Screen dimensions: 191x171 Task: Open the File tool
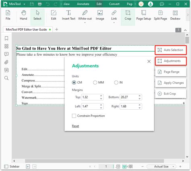tap(8, 15)
